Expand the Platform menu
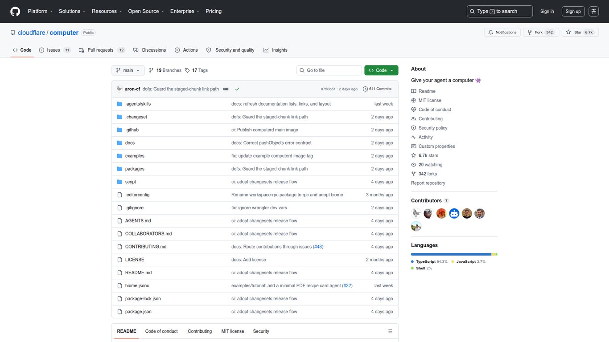 coord(40,11)
